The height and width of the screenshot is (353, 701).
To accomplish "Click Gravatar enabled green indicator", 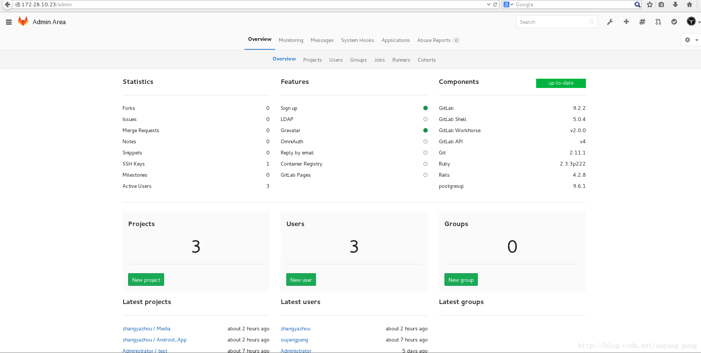I will click(x=426, y=130).
